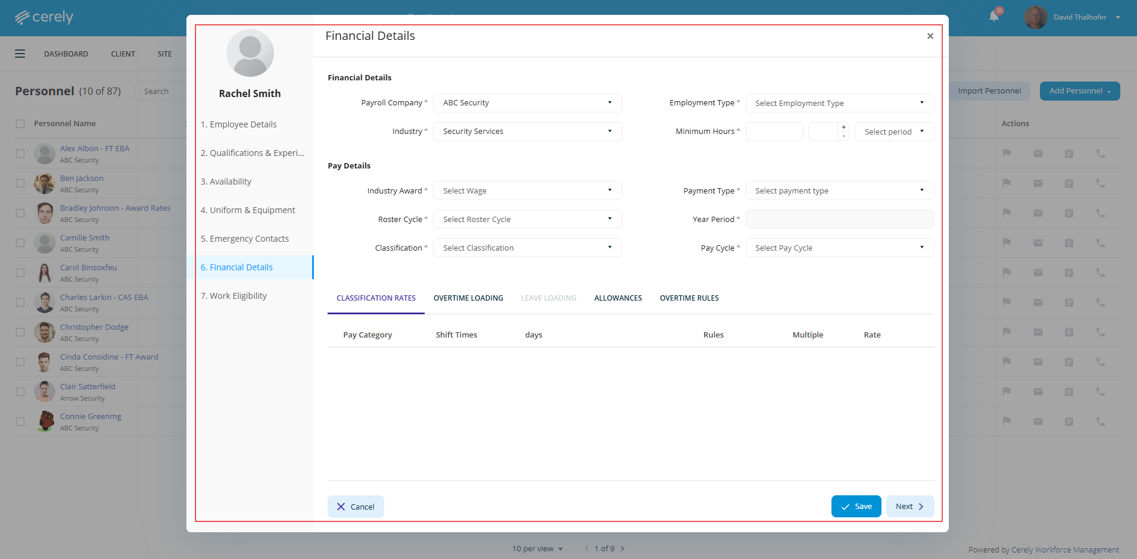1137x559 pixels.
Task: Tick the checkbox for Connie Greenmg
Action: 20,421
